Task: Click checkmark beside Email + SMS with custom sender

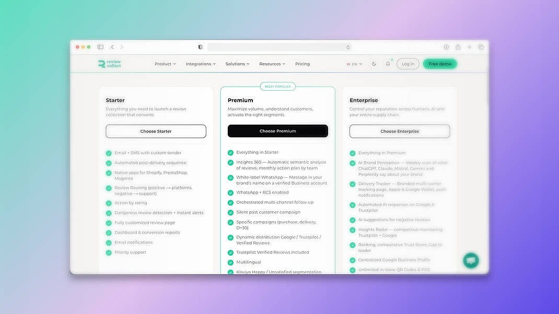Action: click(x=109, y=153)
